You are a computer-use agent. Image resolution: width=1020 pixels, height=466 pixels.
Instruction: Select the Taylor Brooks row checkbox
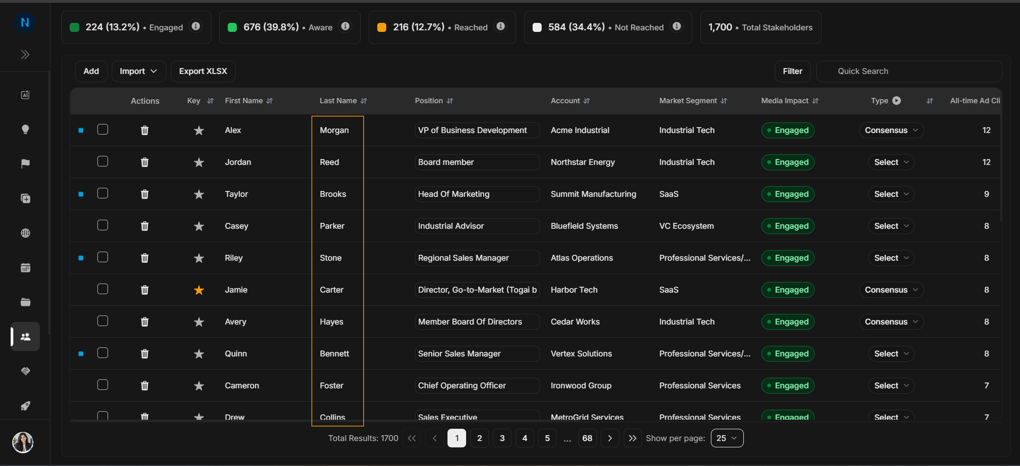point(103,193)
